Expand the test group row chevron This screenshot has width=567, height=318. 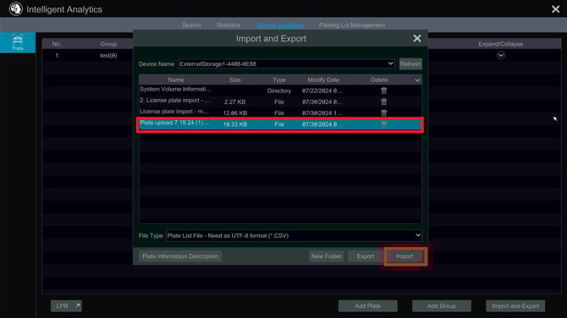tap(500, 55)
